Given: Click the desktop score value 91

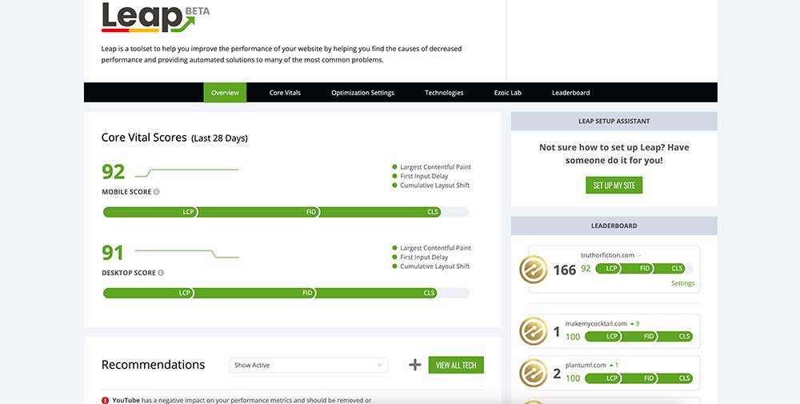Looking at the screenshot, I should click(113, 253).
